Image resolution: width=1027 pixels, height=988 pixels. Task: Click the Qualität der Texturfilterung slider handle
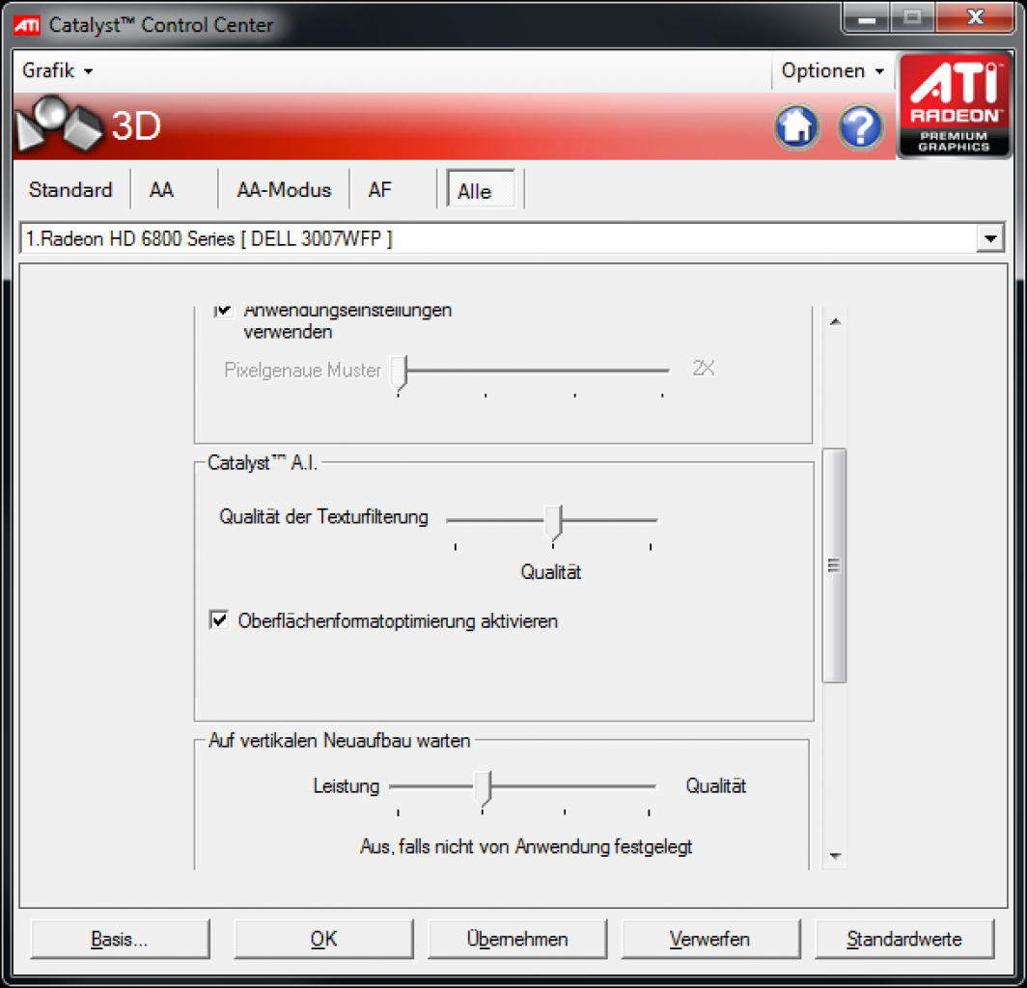(553, 523)
